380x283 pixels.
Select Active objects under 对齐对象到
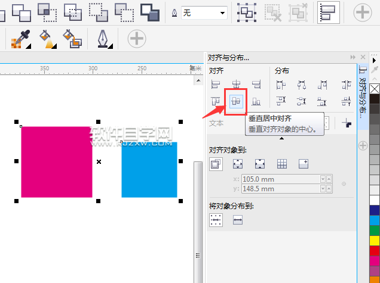216,164
